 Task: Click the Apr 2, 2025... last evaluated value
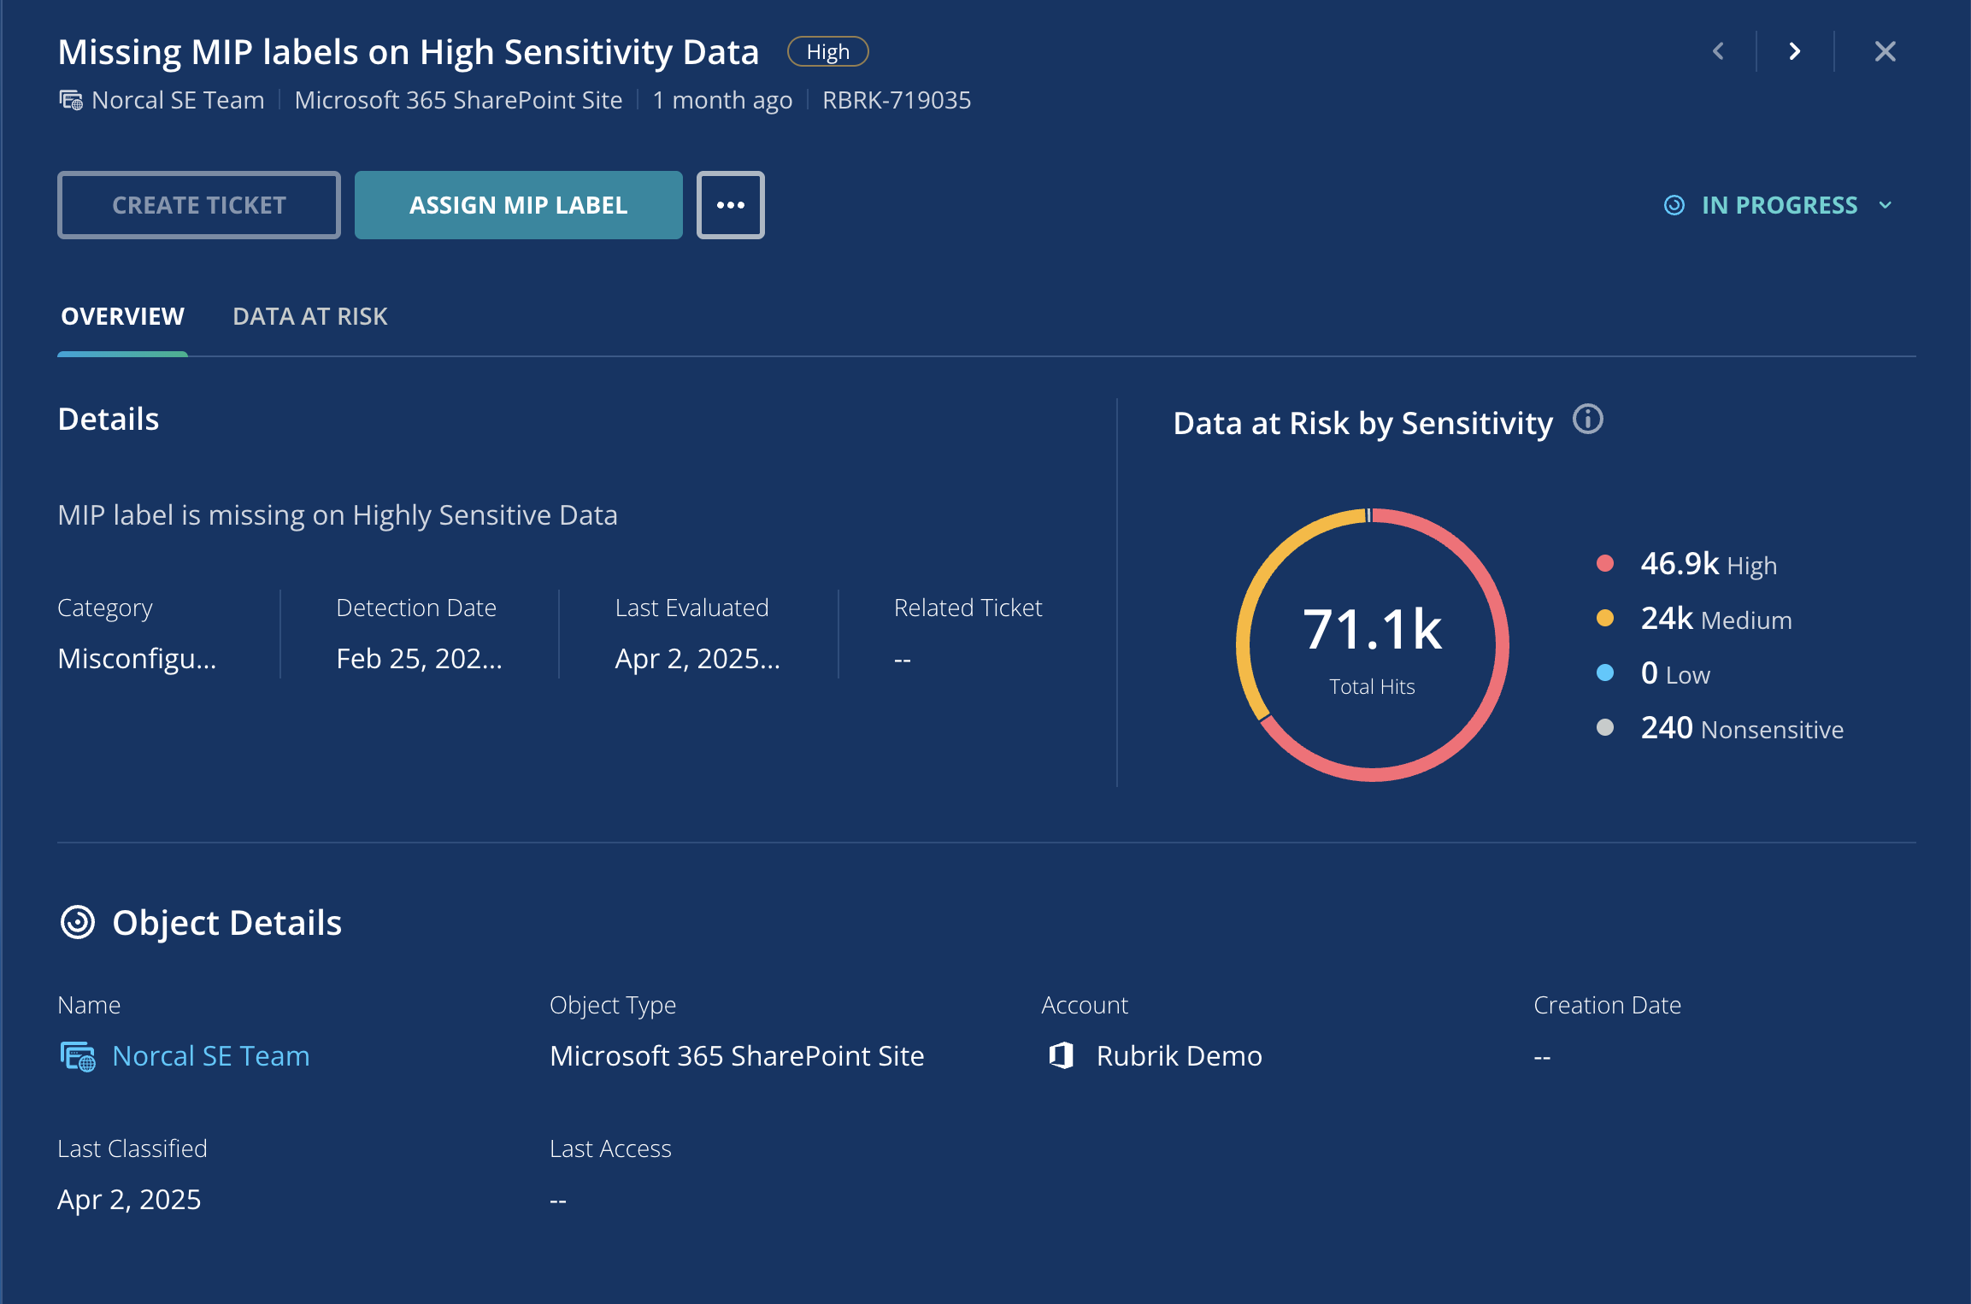[697, 659]
